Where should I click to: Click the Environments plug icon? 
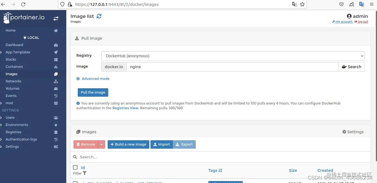pyautogui.click(x=56, y=125)
